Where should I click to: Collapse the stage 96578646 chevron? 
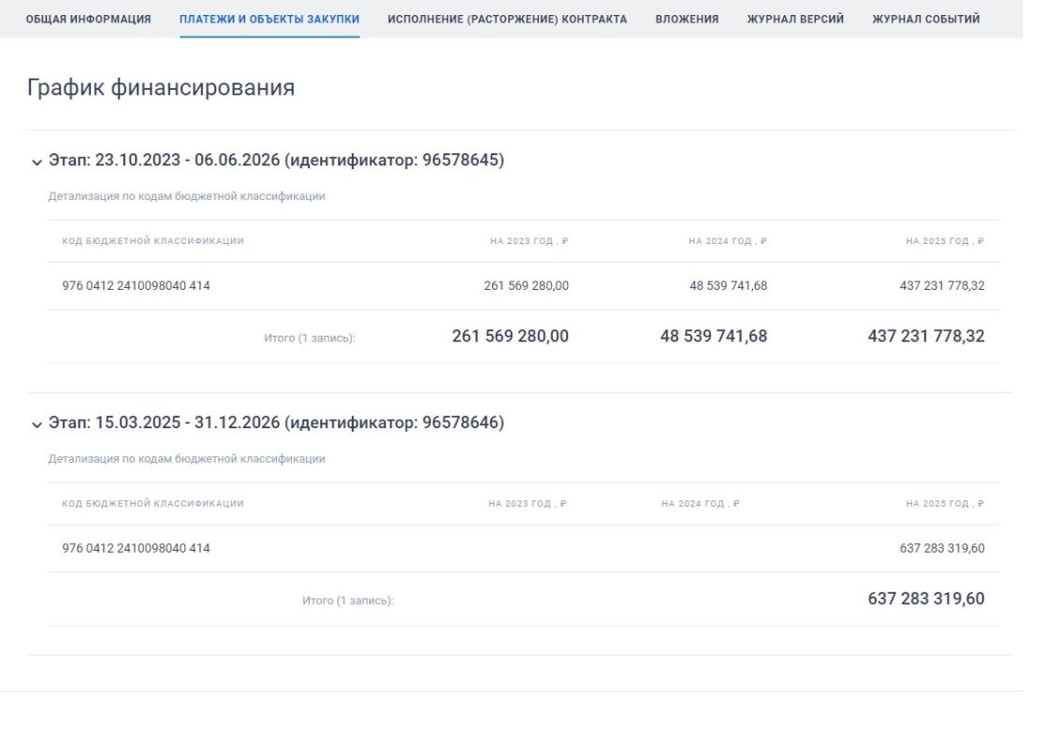(x=36, y=424)
